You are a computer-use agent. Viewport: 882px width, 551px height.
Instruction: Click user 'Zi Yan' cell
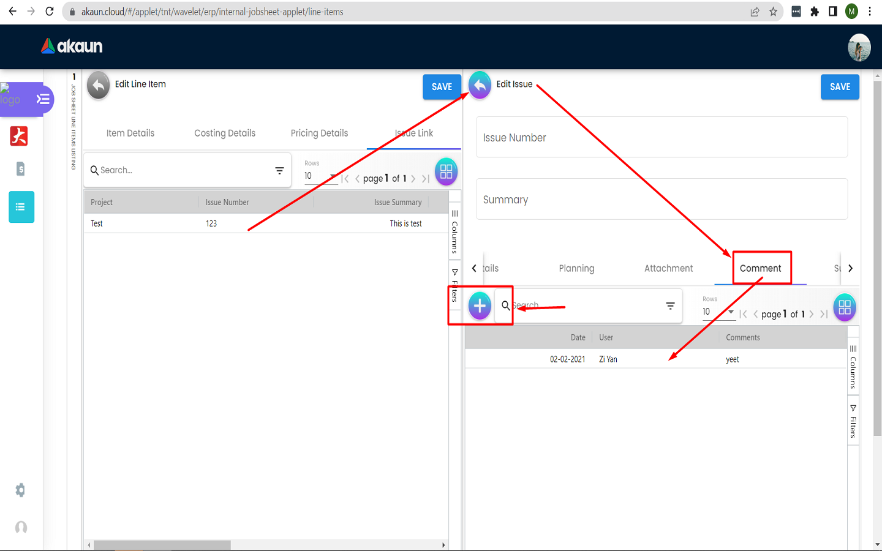[608, 359]
